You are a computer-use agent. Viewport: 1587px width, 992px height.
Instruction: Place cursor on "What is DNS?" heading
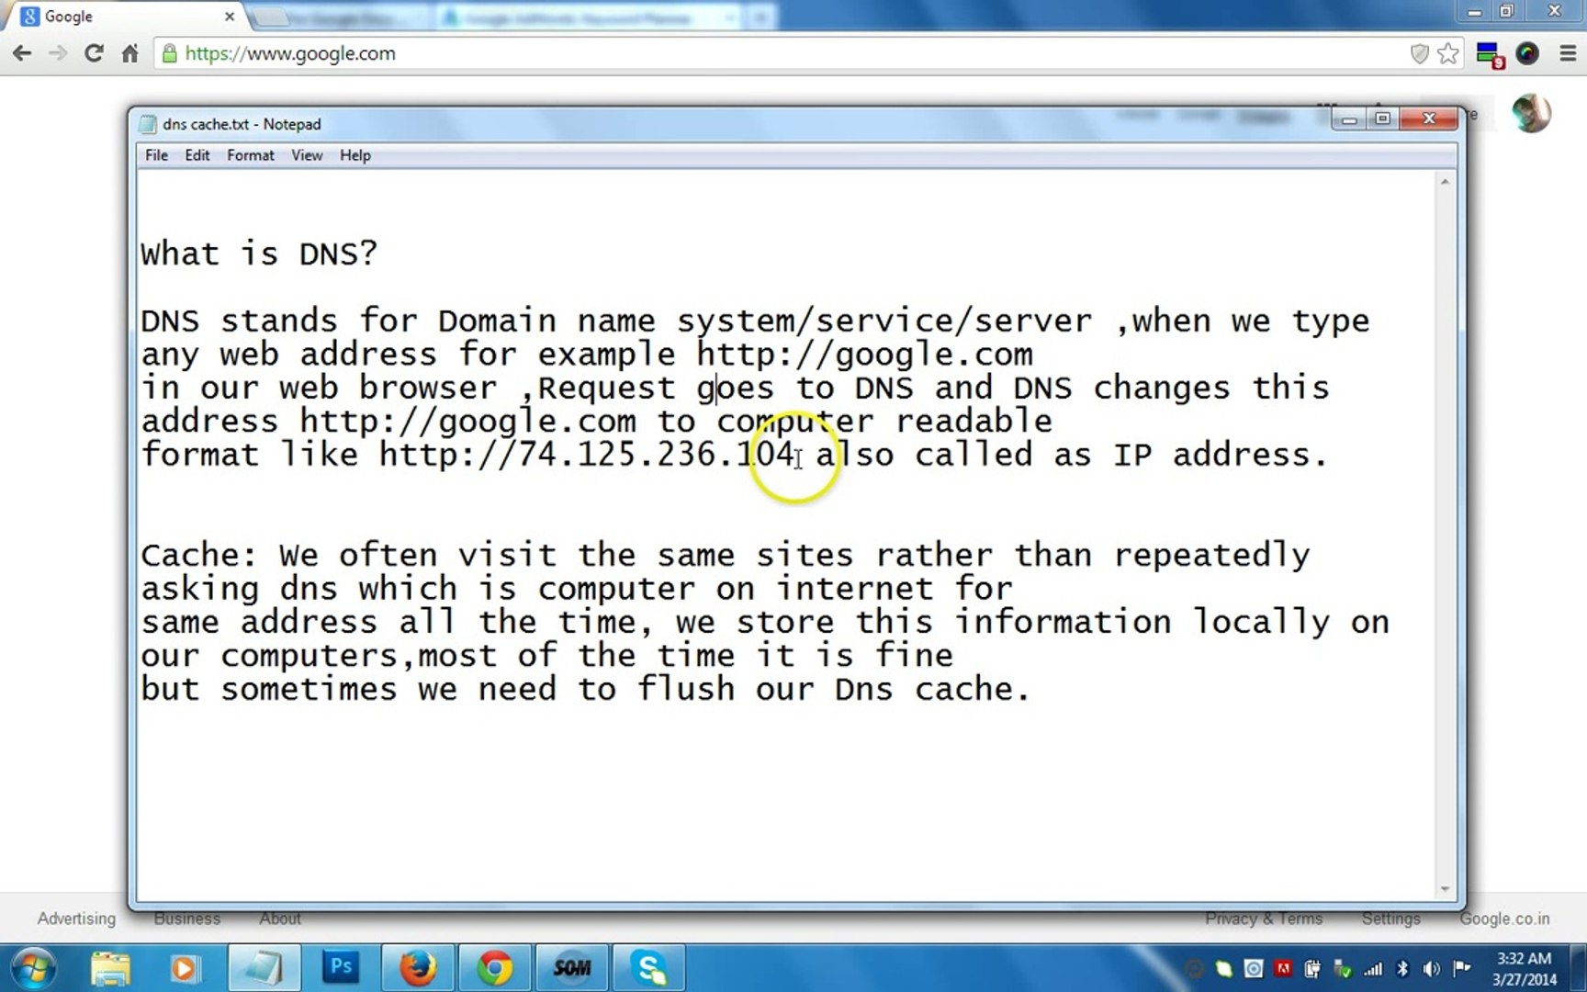tap(259, 254)
